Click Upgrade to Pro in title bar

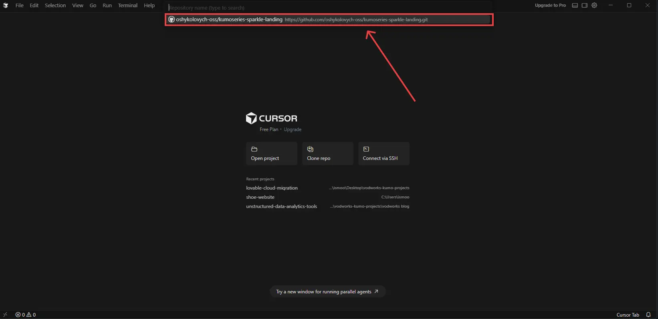click(550, 5)
